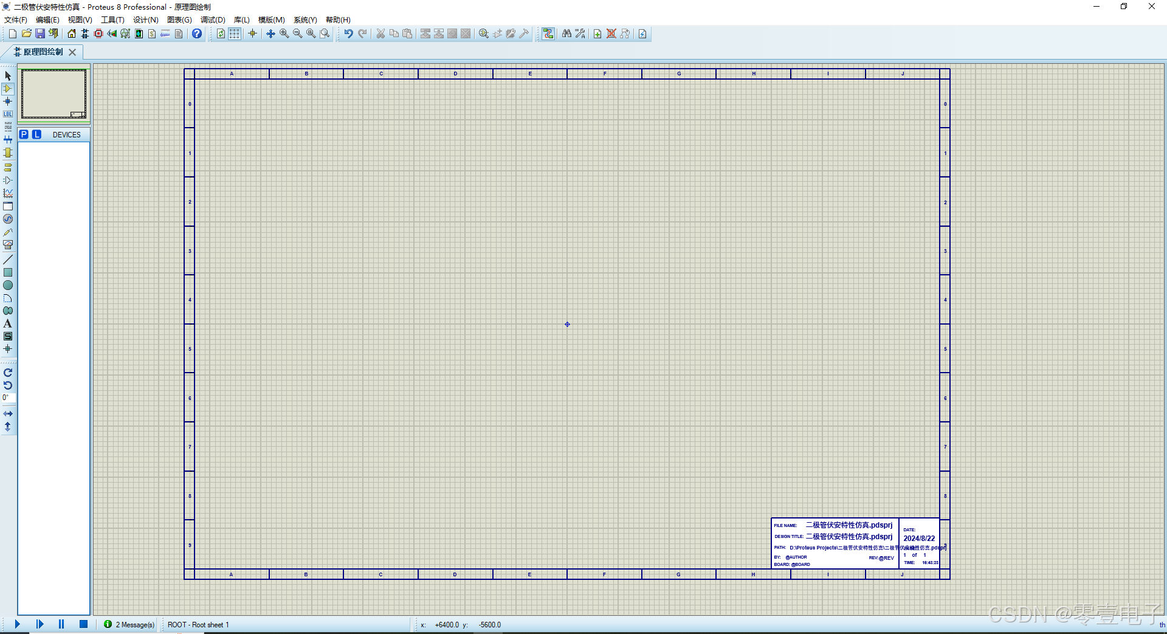Select the Junction dot mode tool

coord(8,102)
